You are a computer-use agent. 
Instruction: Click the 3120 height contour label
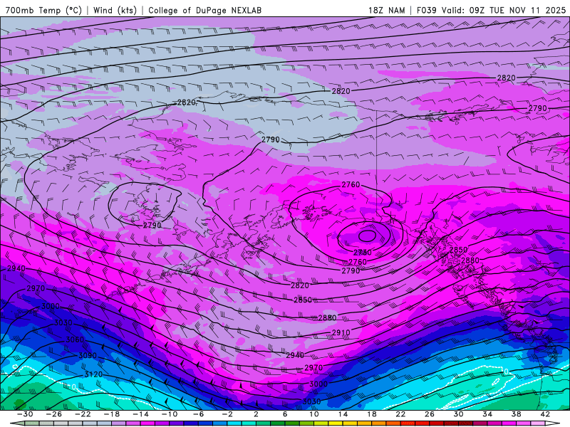click(93, 374)
